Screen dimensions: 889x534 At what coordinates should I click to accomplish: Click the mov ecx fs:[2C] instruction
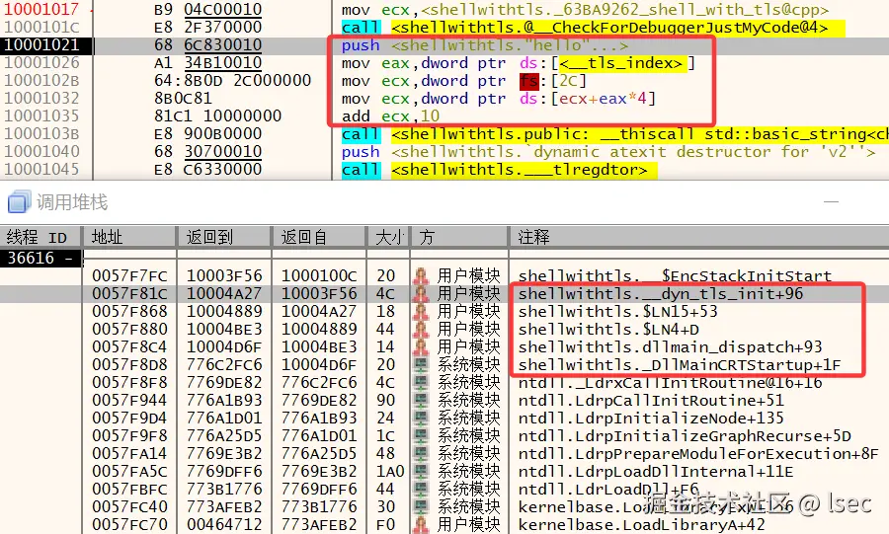pos(464,80)
